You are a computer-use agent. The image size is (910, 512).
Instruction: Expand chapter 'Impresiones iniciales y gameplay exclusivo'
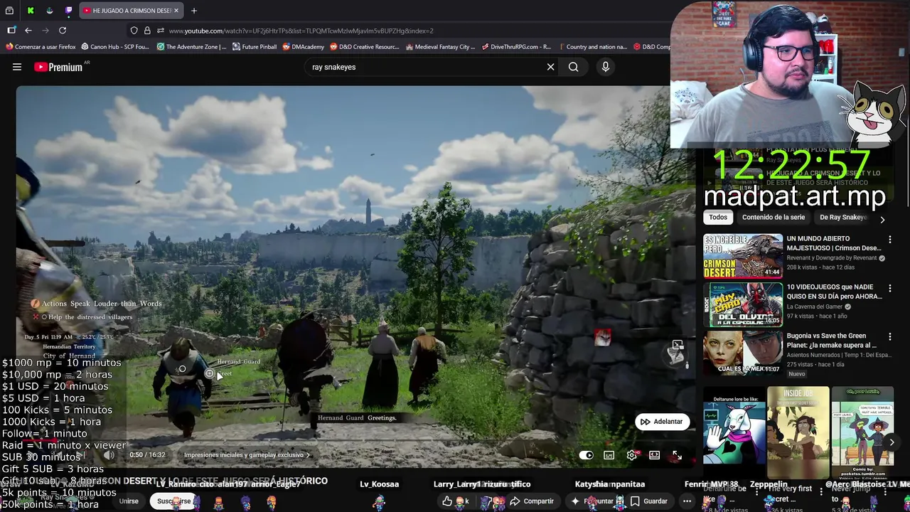click(x=247, y=455)
